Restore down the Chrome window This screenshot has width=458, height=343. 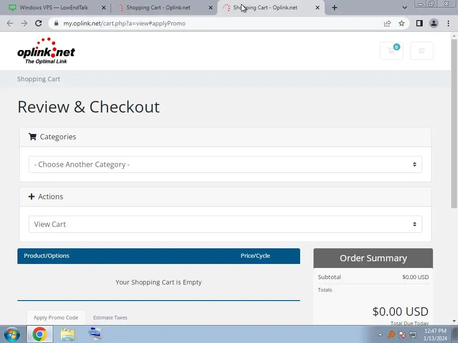pos(432,4)
